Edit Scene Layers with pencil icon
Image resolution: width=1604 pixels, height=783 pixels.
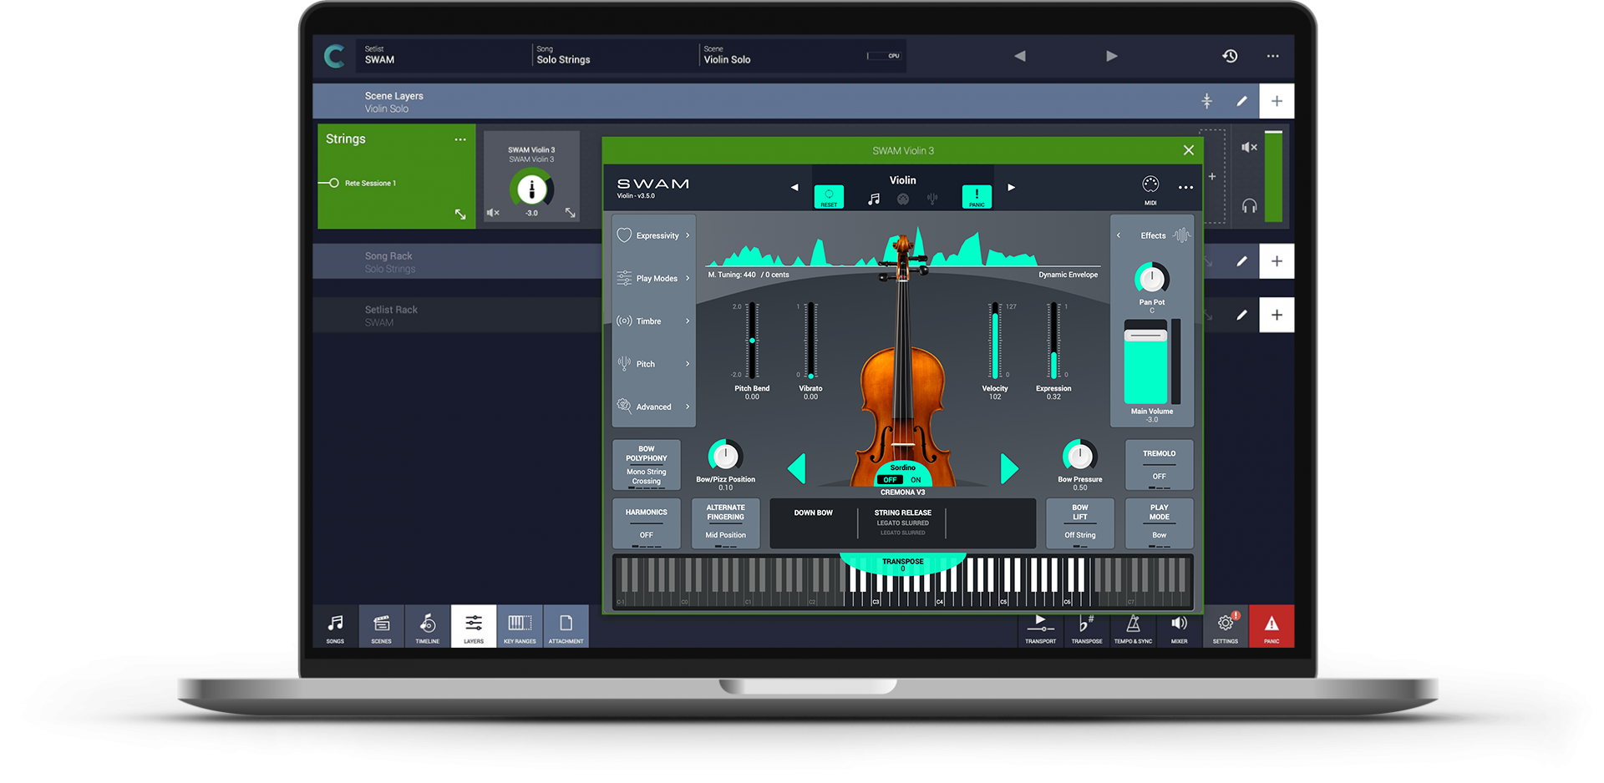click(1241, 101)
